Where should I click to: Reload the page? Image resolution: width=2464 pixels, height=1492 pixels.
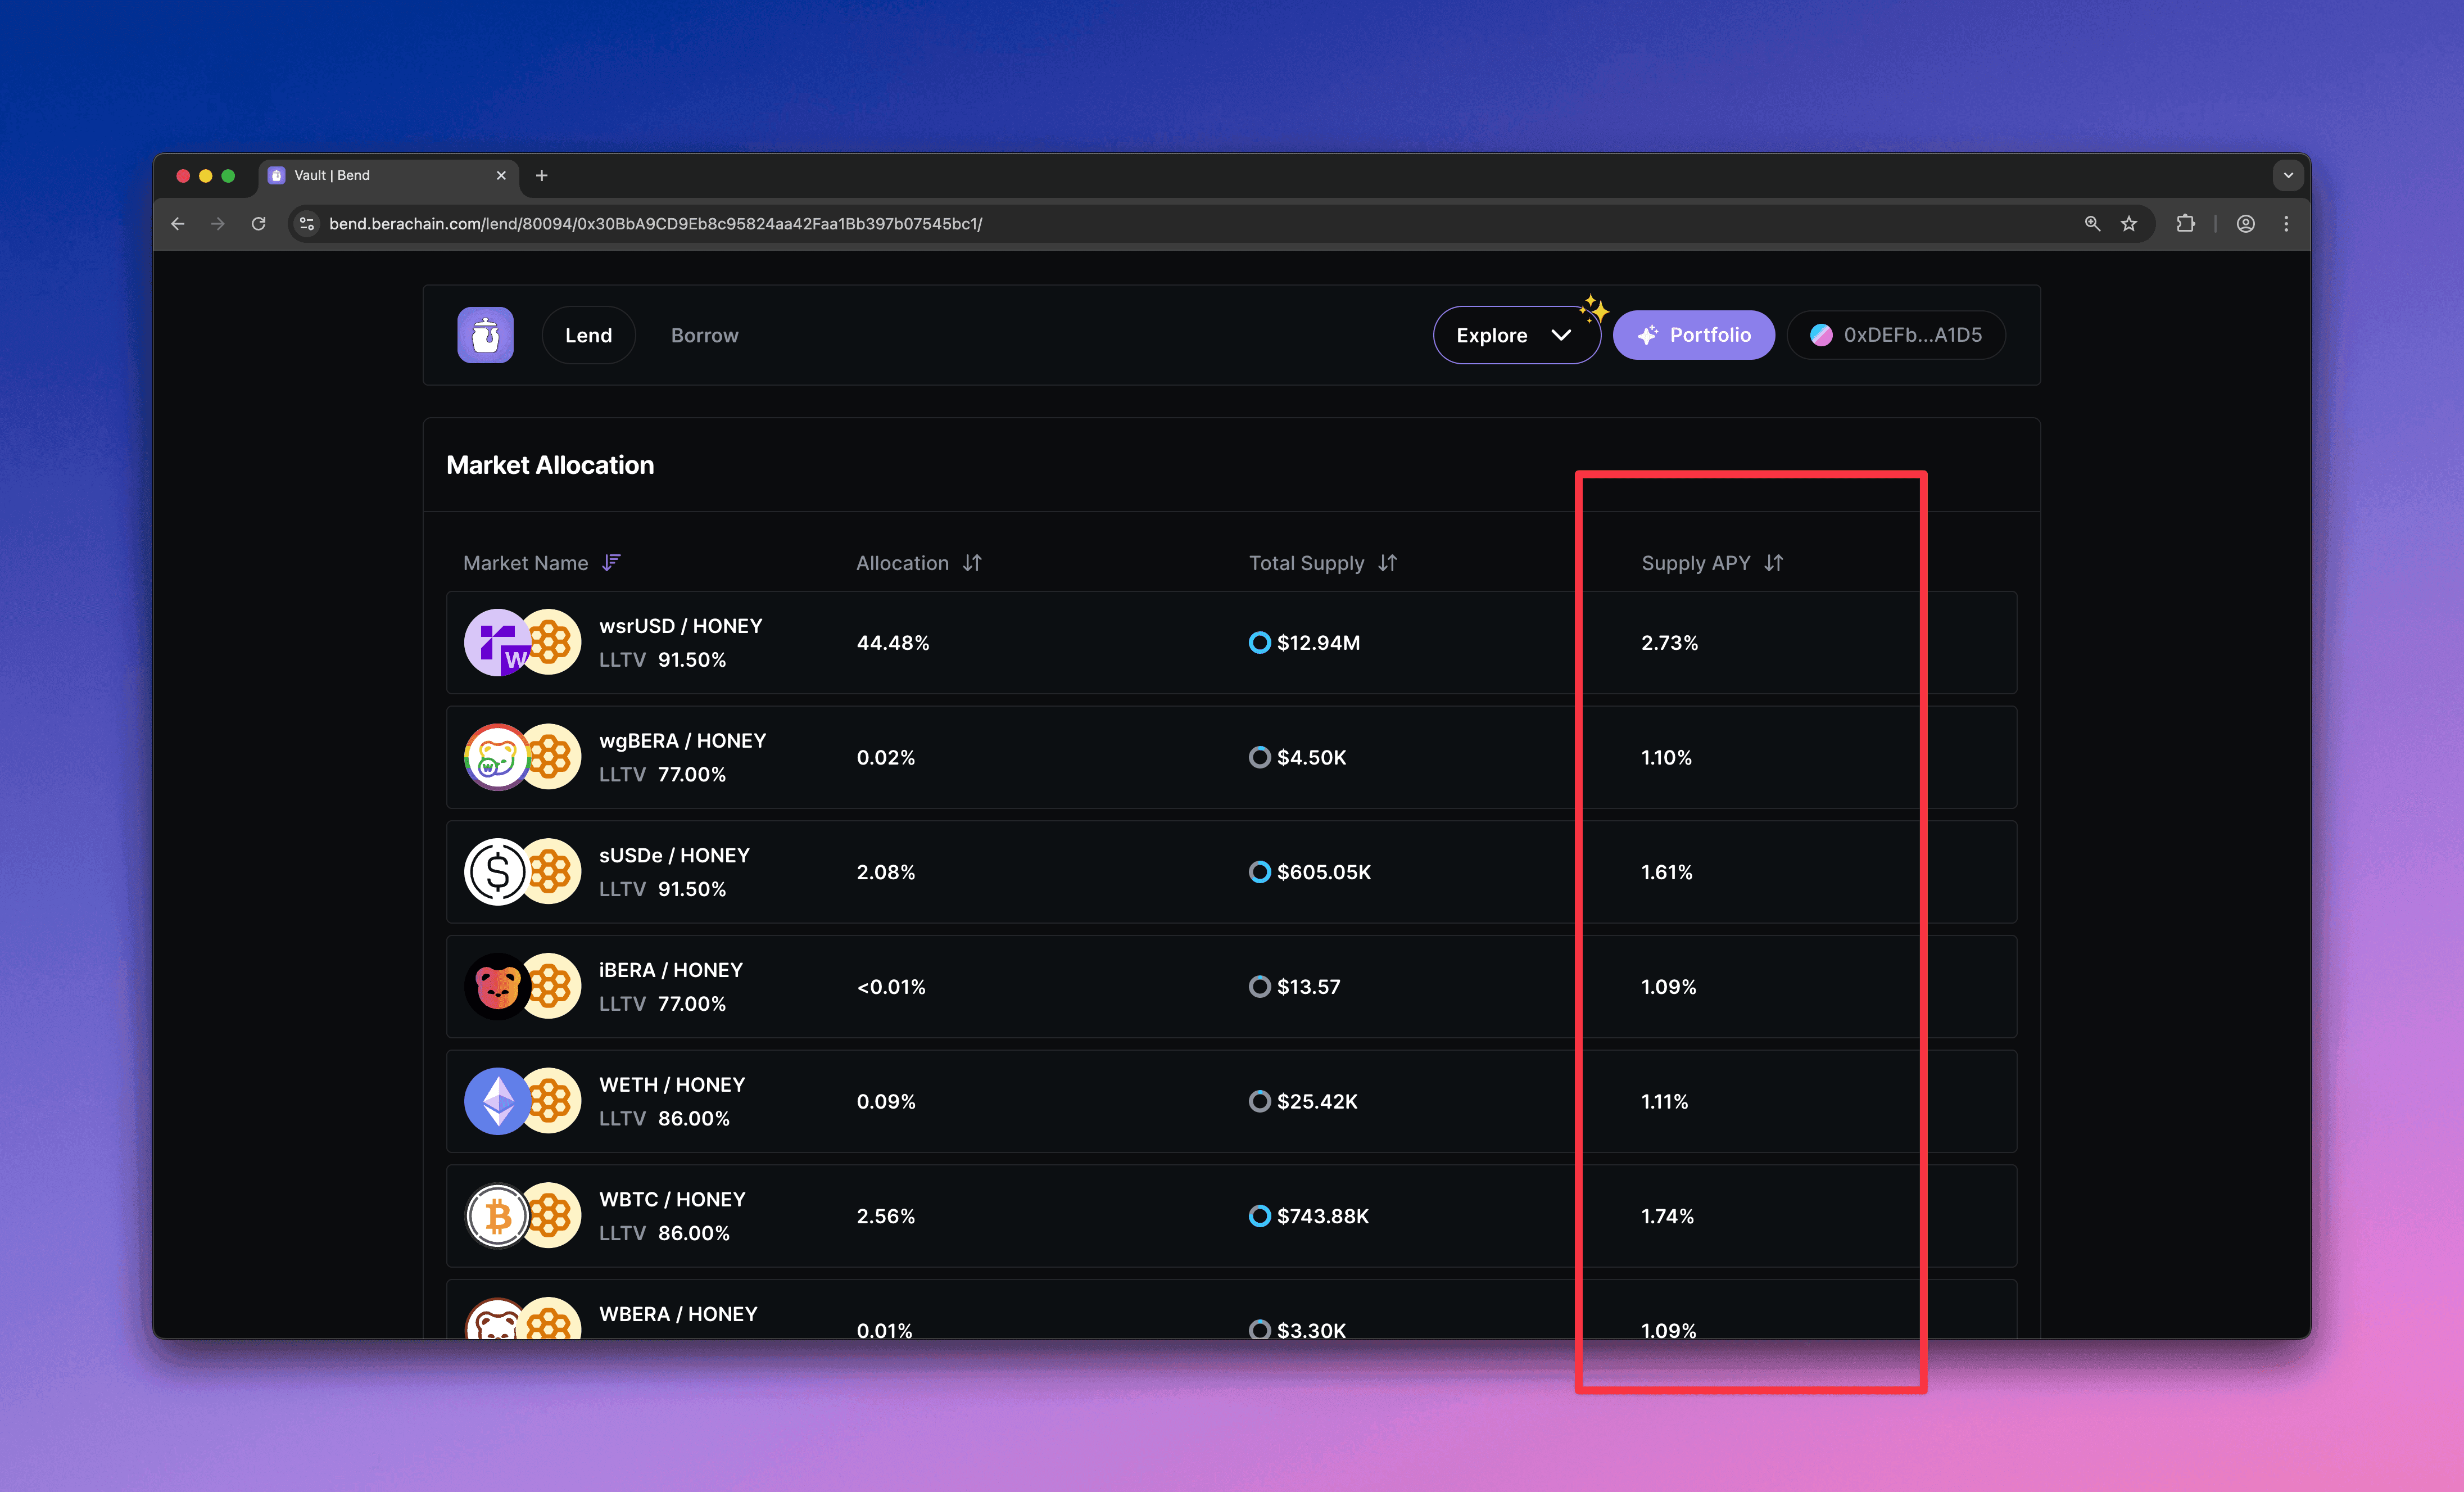click(259, 224)
